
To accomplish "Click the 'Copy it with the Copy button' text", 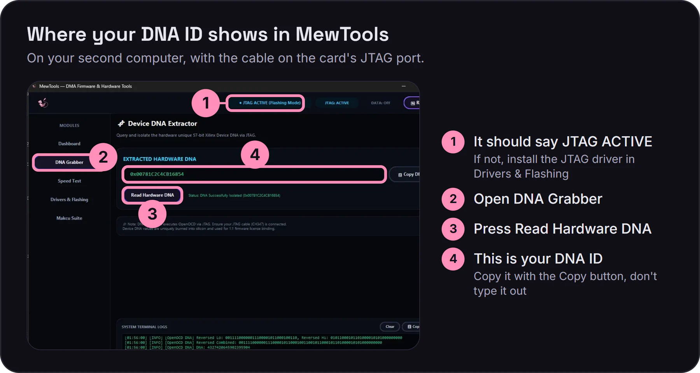I will 565,284.
